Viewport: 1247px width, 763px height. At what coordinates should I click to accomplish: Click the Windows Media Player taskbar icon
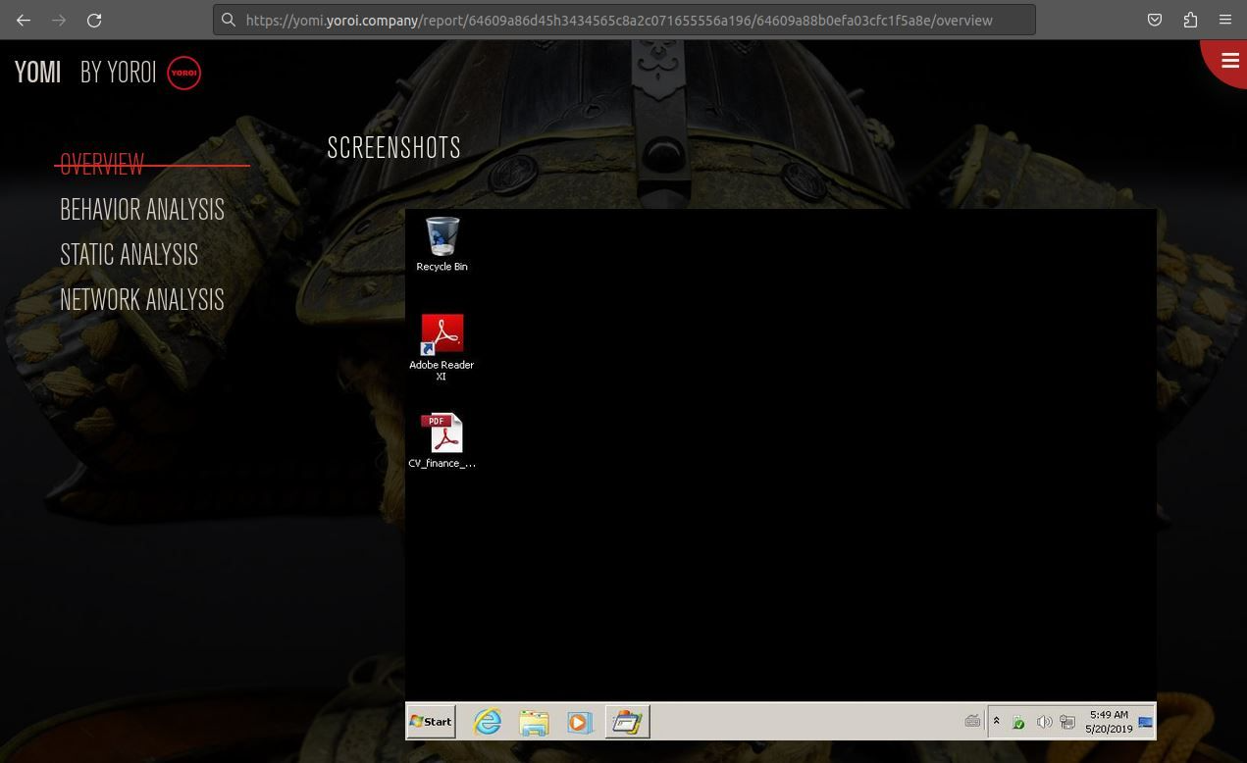pos(579,723)
